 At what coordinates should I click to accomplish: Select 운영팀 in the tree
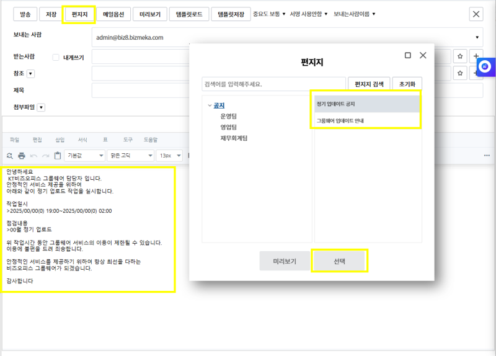229,117
